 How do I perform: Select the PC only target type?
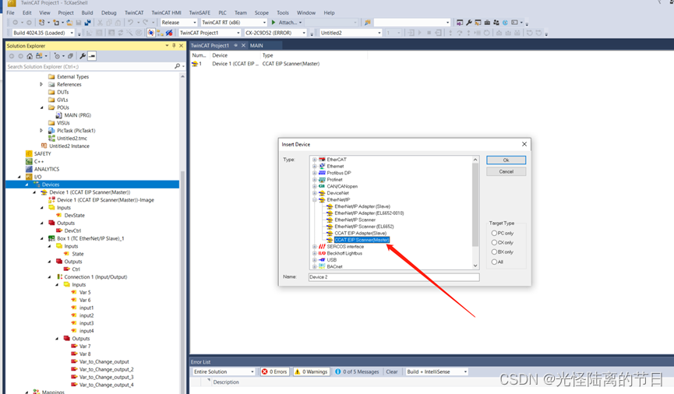(x=494, y=233)
